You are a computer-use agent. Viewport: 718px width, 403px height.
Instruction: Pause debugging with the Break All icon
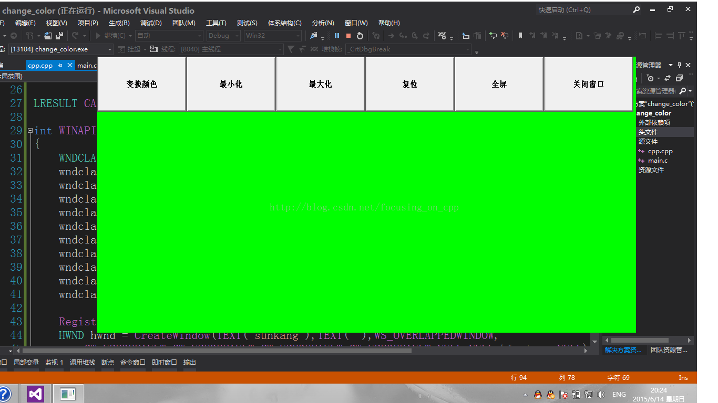pos(337,36)
